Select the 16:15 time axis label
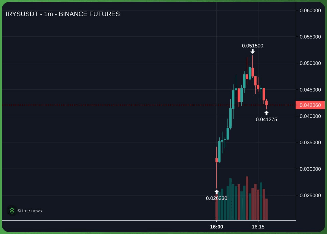This screenshot has height=234, width=327. pos(258,227)
